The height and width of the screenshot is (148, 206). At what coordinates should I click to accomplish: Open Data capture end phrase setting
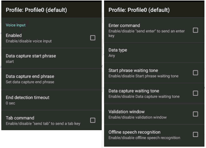pos(52,79)
